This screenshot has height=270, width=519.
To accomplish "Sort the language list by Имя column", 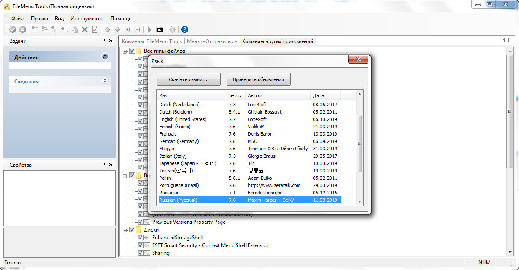I will [192, 95].
